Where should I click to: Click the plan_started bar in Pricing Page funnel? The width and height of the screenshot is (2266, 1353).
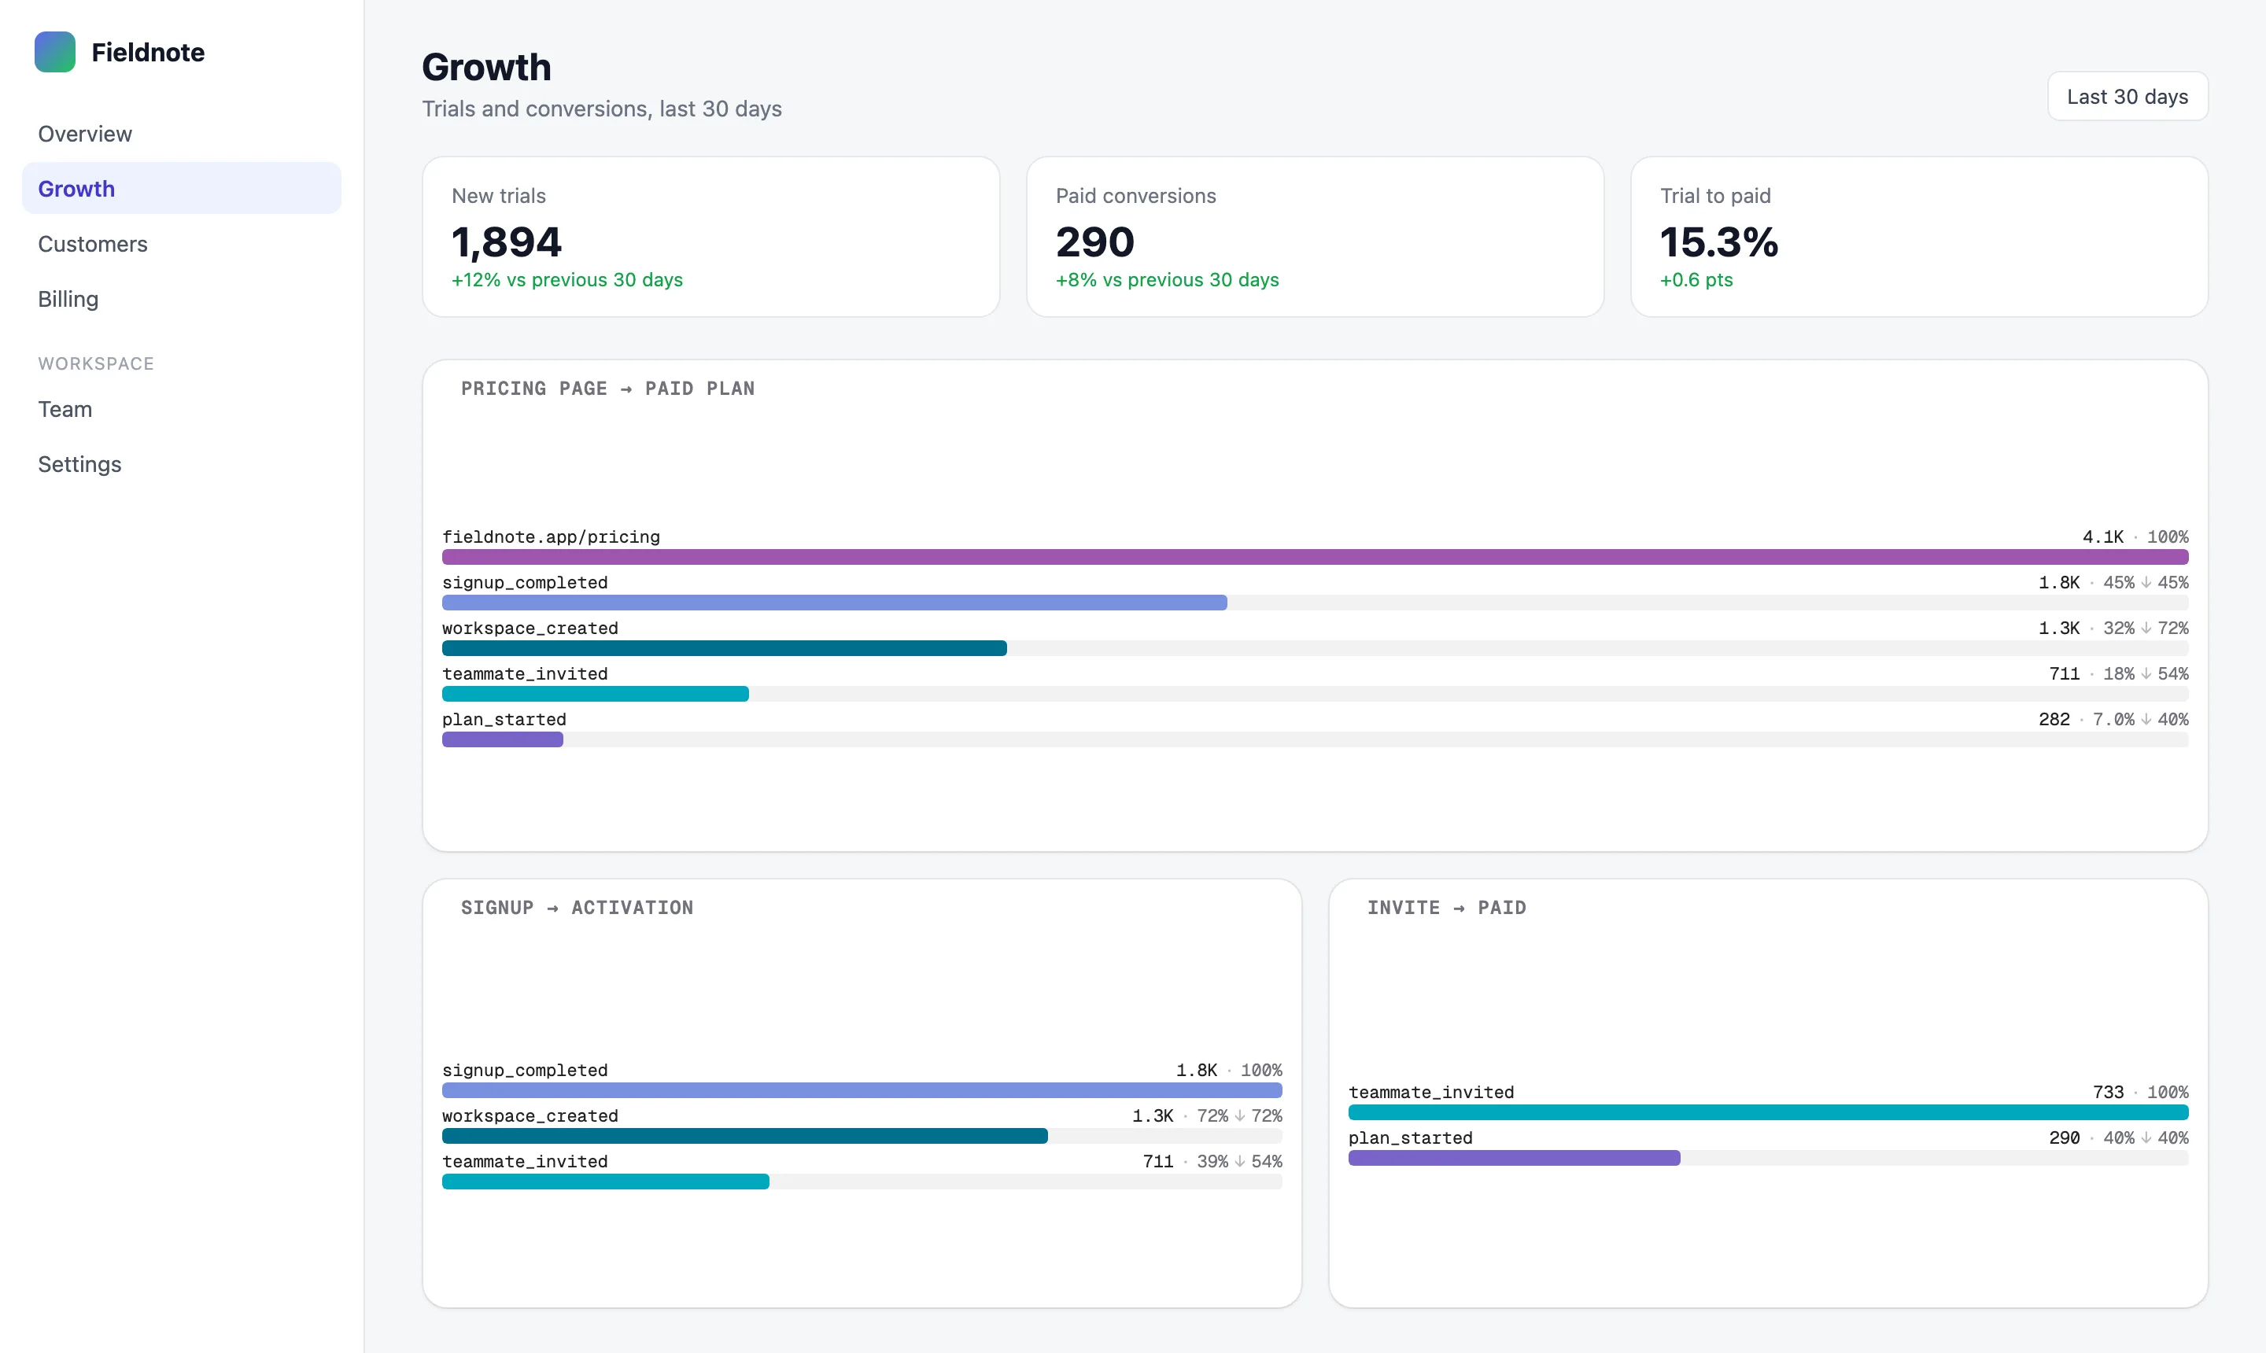[503, 739]
